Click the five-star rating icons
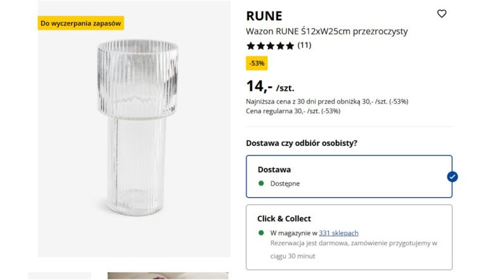Screen dimensions: 481x280 270,46
